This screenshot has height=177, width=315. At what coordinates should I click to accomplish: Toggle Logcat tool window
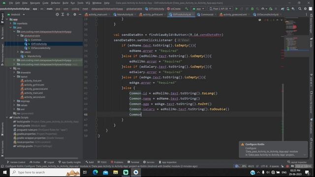tap(49, 162)
